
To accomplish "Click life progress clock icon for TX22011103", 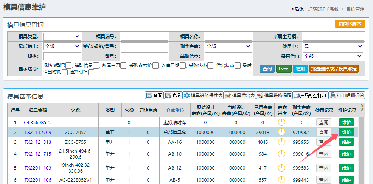I will pos(281,168).
